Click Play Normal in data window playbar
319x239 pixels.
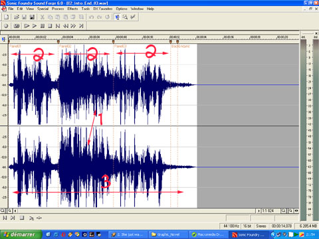pos(31,218)
